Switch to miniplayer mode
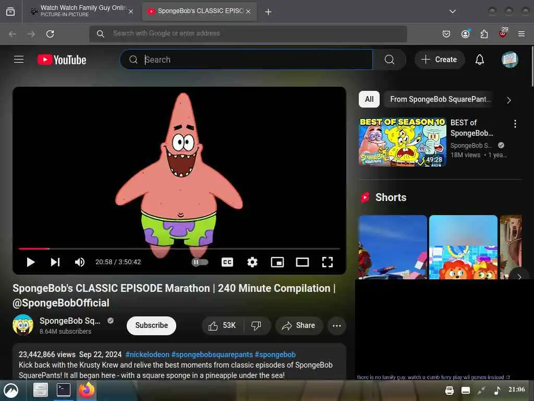Viewport: 534px width, 401px height. [277, 262]
